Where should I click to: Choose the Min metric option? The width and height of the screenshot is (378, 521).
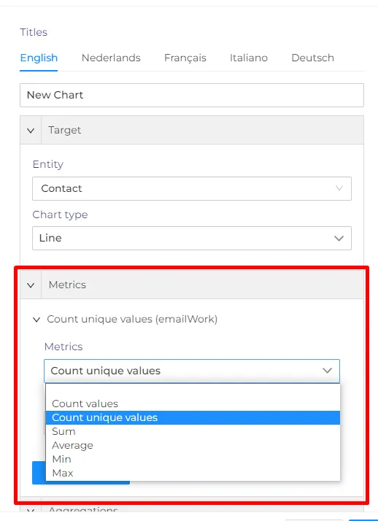193,459
